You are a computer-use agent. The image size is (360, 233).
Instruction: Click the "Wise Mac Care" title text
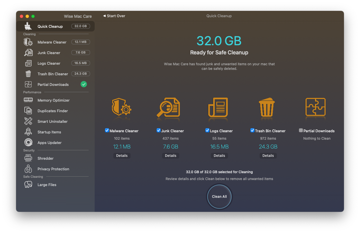tap(78, 16)
